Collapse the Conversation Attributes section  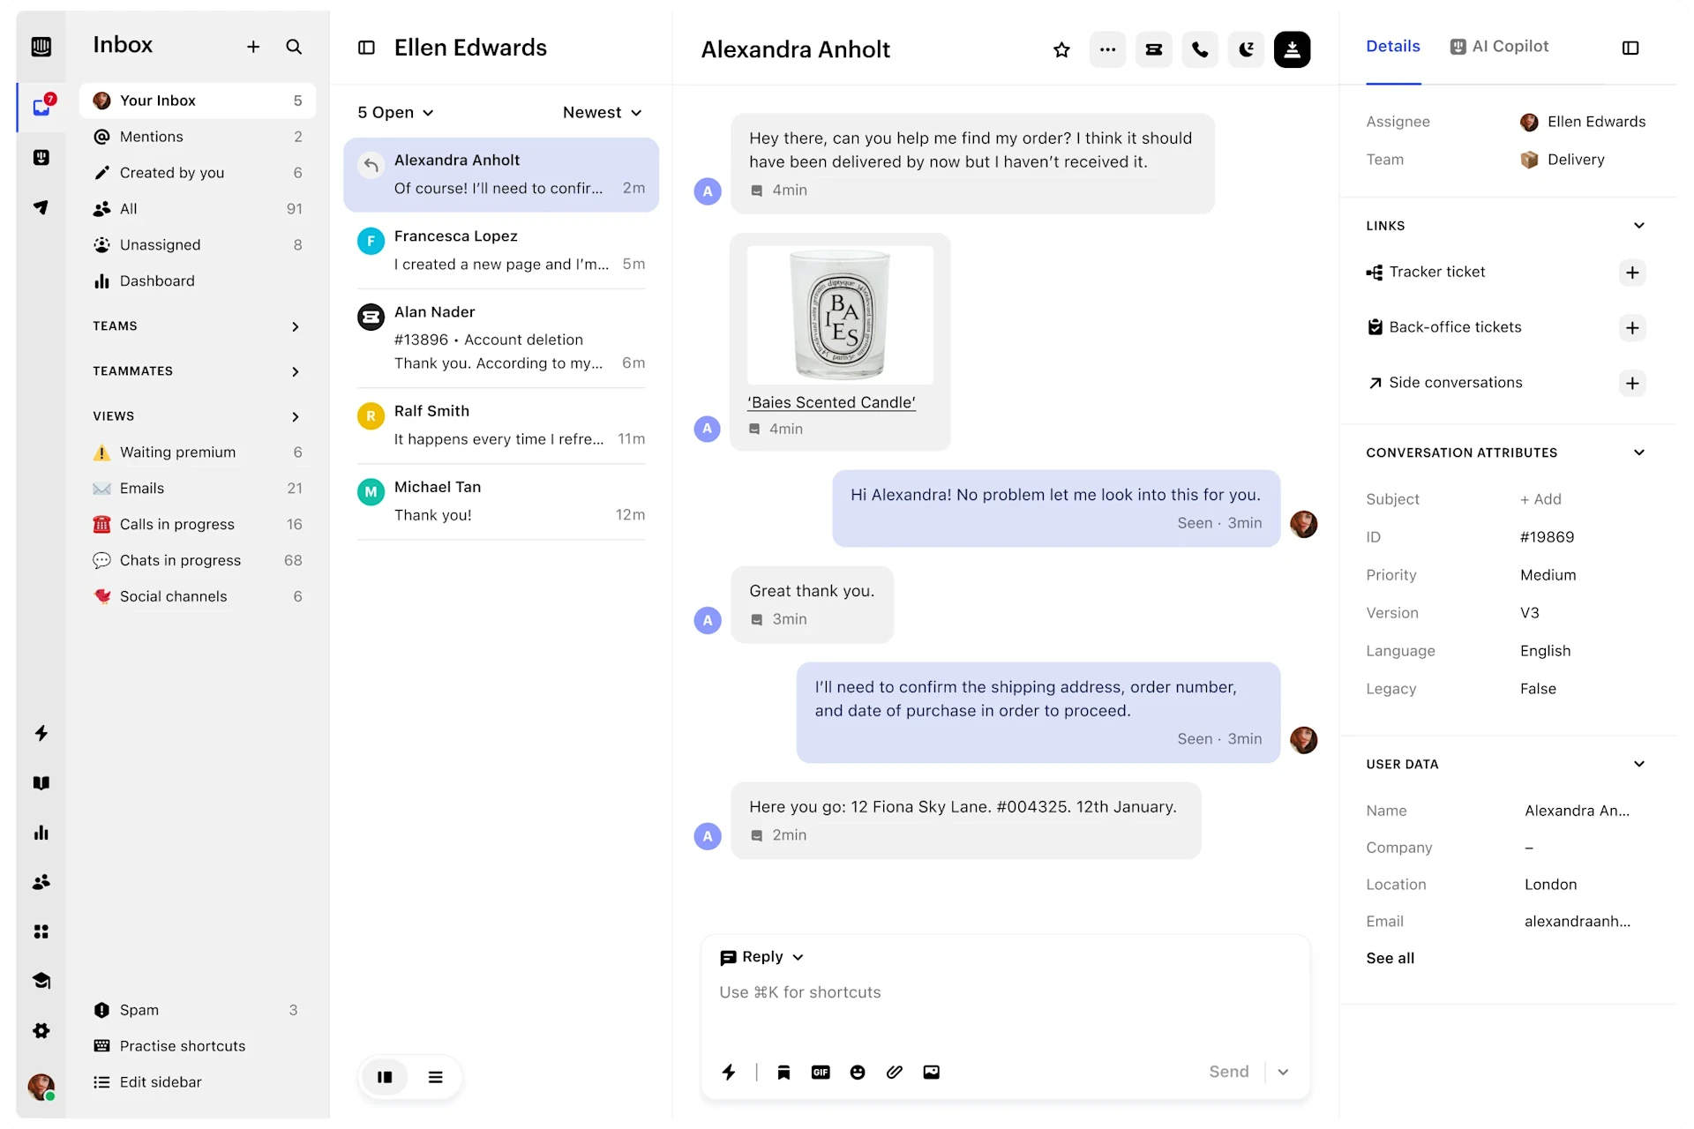(x=1638, y=452)
